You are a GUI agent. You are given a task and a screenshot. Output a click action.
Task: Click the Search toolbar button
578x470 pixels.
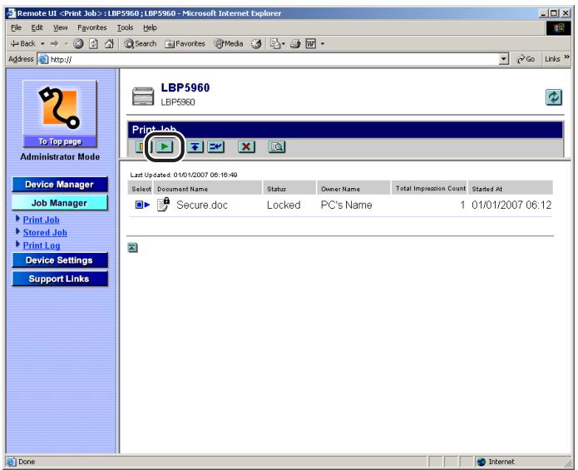(140, 43)
